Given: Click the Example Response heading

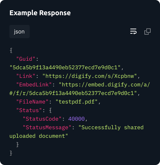Looking at the screenshot, I should click(40, 13).
